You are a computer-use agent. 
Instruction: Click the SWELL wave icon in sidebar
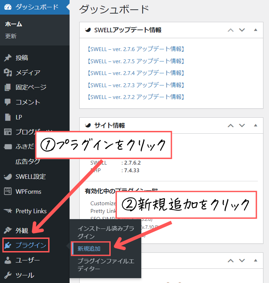point(8,177)
